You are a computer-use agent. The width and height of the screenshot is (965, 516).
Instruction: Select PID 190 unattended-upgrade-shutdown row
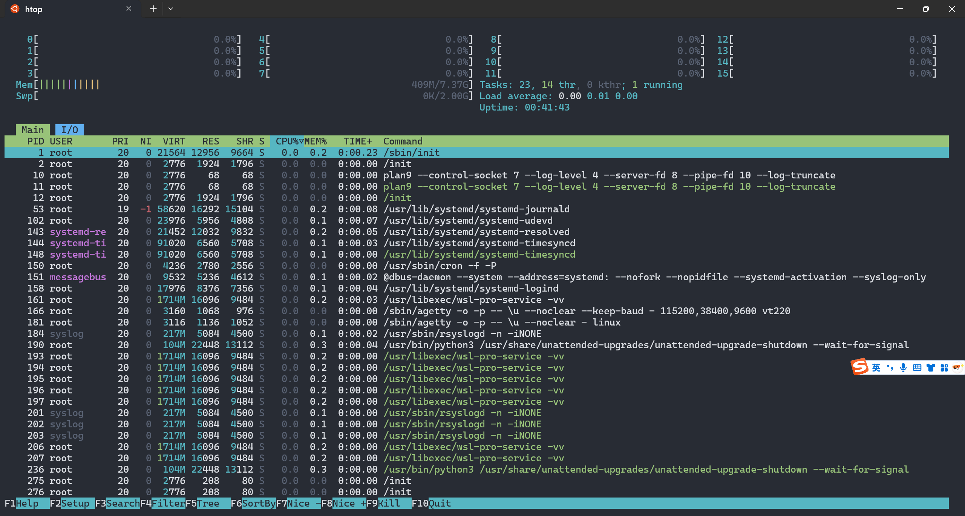476,345
